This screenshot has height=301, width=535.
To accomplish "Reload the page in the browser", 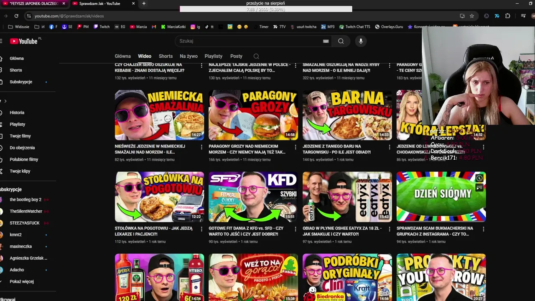I will tap(16, 16).
